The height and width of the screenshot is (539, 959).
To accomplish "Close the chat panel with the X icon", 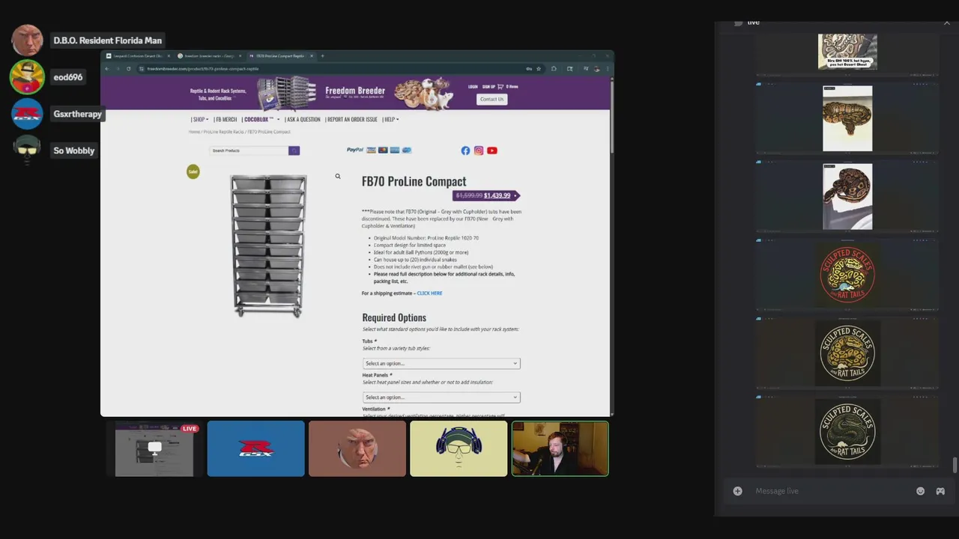I will tap(946, 23).
